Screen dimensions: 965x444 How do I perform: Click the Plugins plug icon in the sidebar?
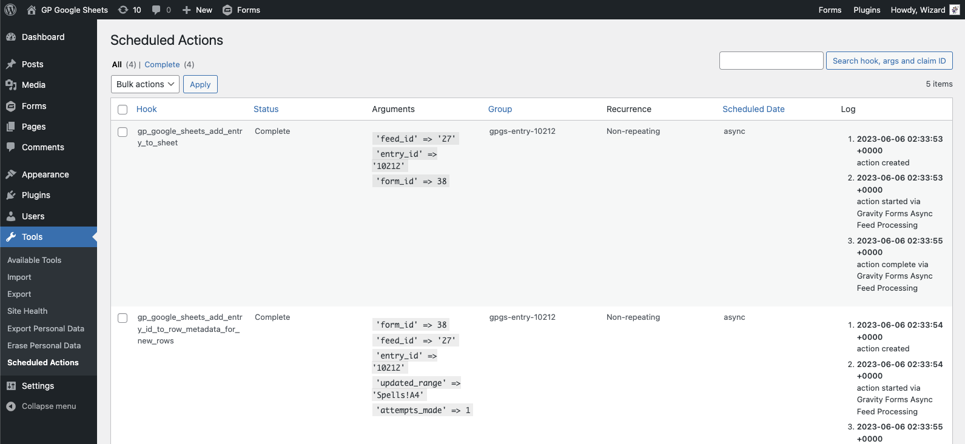11,195
